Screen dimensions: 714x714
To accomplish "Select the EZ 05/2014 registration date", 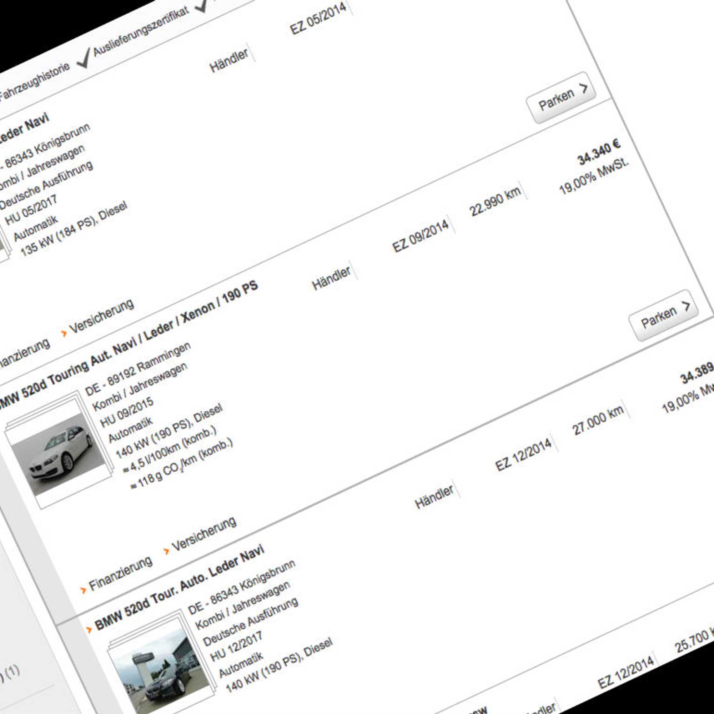I will [x=318, y=18].
